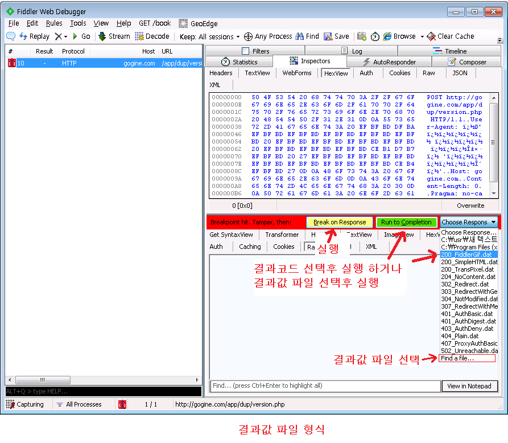Open the Tools menu
Image resolution: width=508 pixels, height=443 pixels.
78,23
